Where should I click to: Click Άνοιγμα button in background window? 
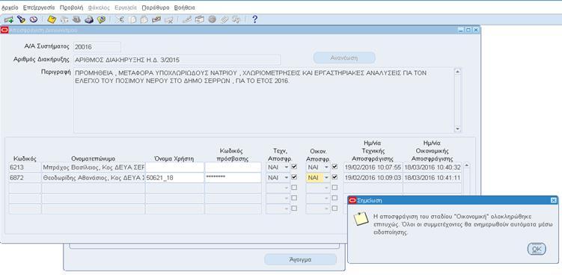(300, 259)
